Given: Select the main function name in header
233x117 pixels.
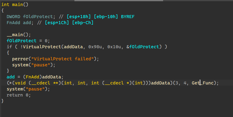Looking at the screenshot, I should 18,5.
